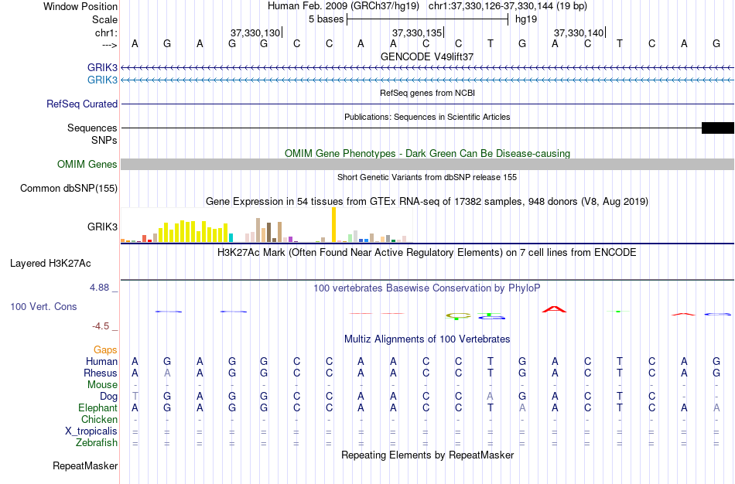The image size is (735, 484).
Task: Open 'Short Genetic Variants from dbSNP release 155'
Action: point(427,177)
